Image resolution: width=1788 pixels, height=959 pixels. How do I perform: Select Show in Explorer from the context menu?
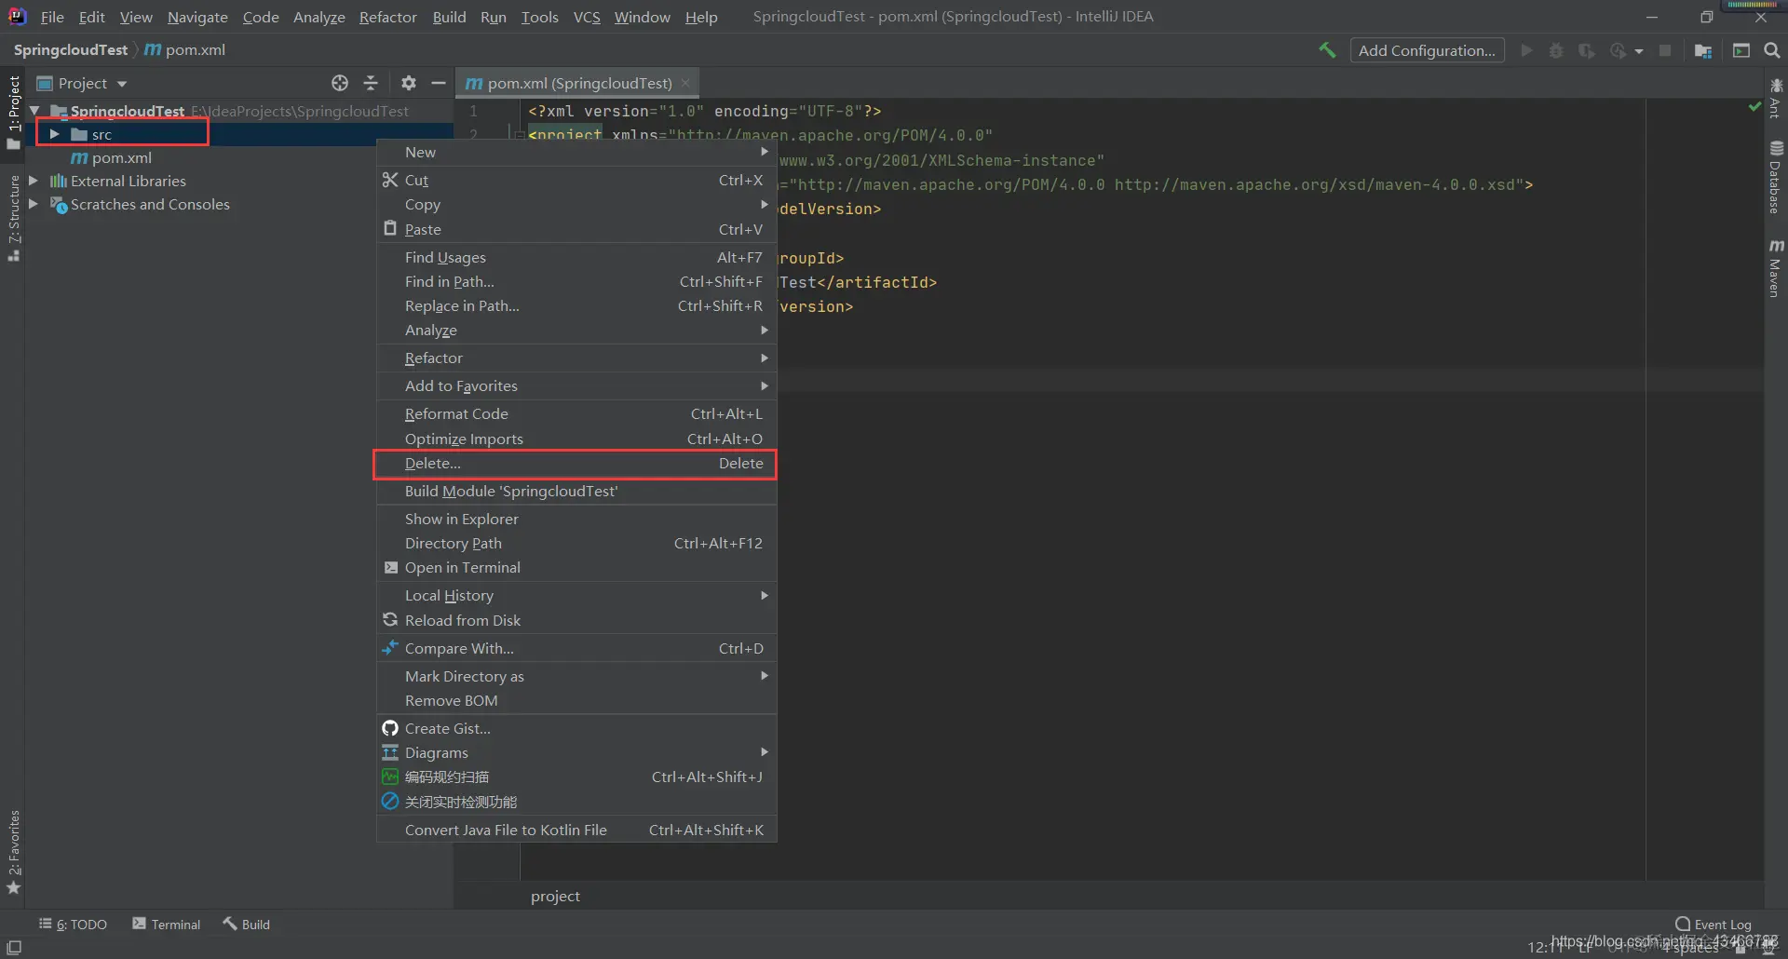(576, 519)
